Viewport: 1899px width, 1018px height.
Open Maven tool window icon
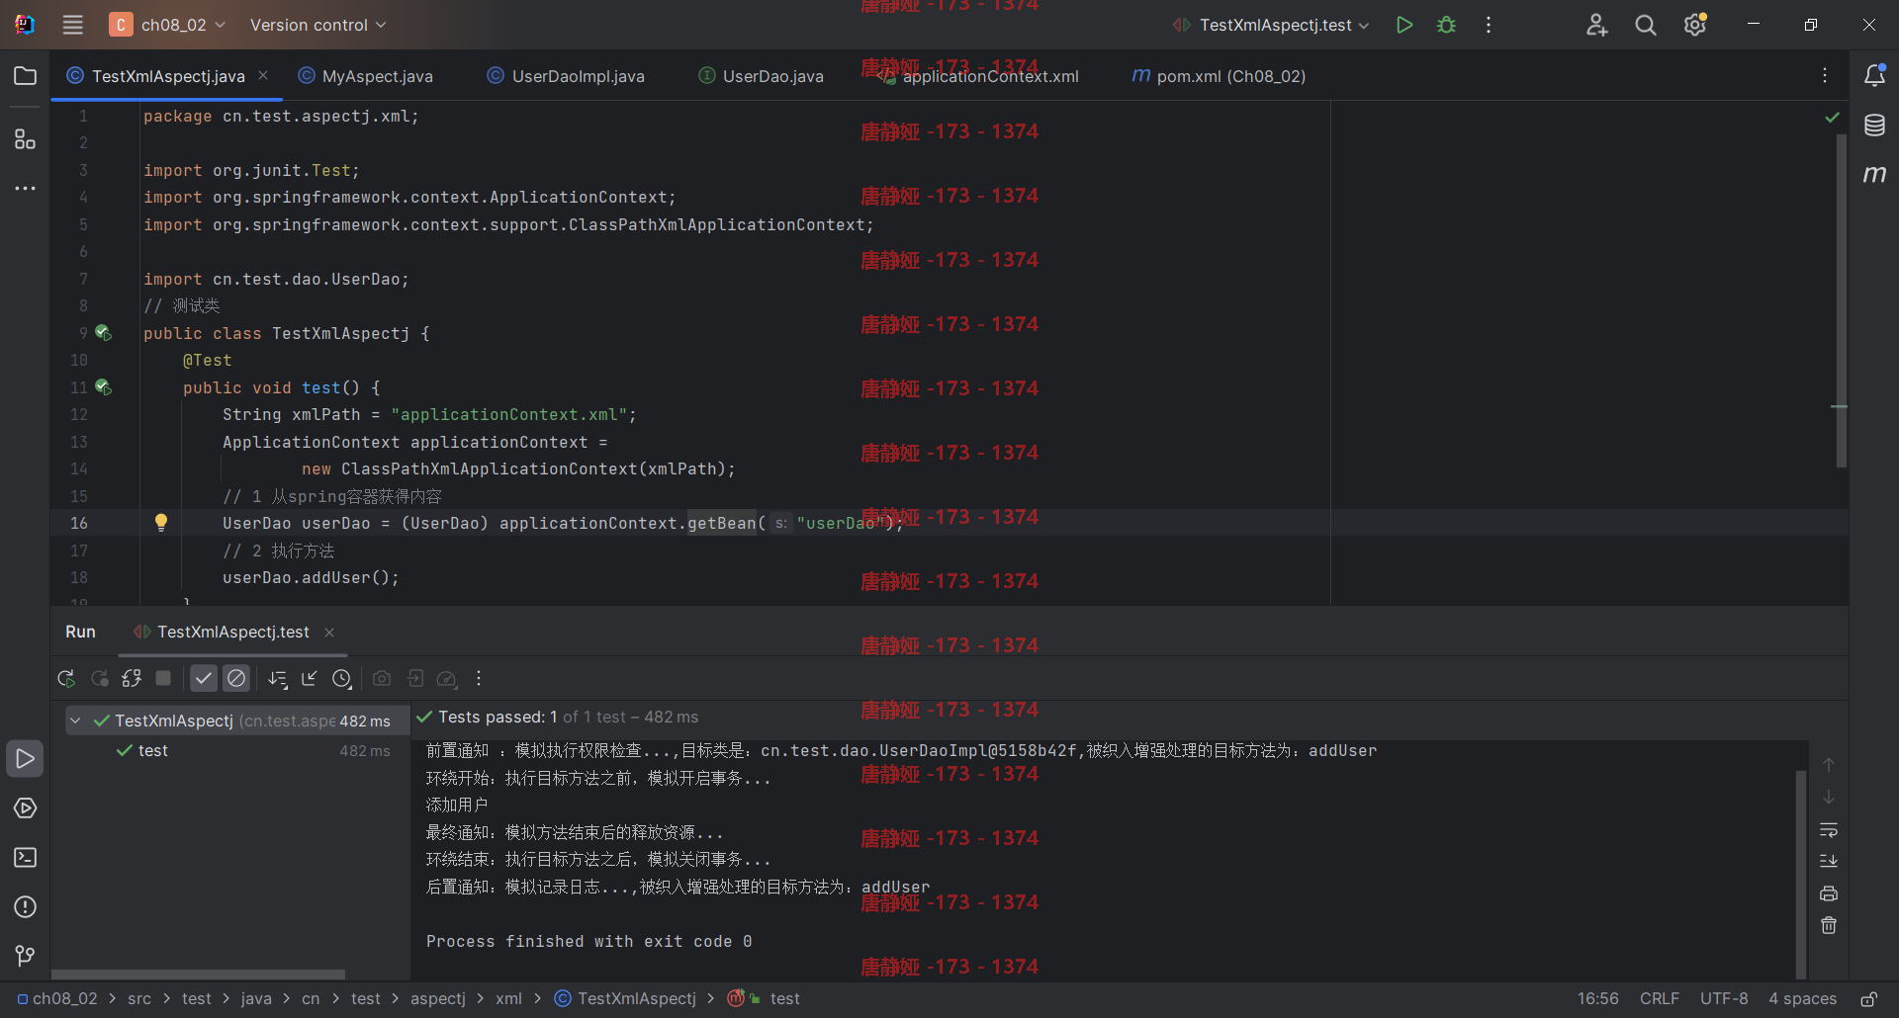tap(1874, 174)
